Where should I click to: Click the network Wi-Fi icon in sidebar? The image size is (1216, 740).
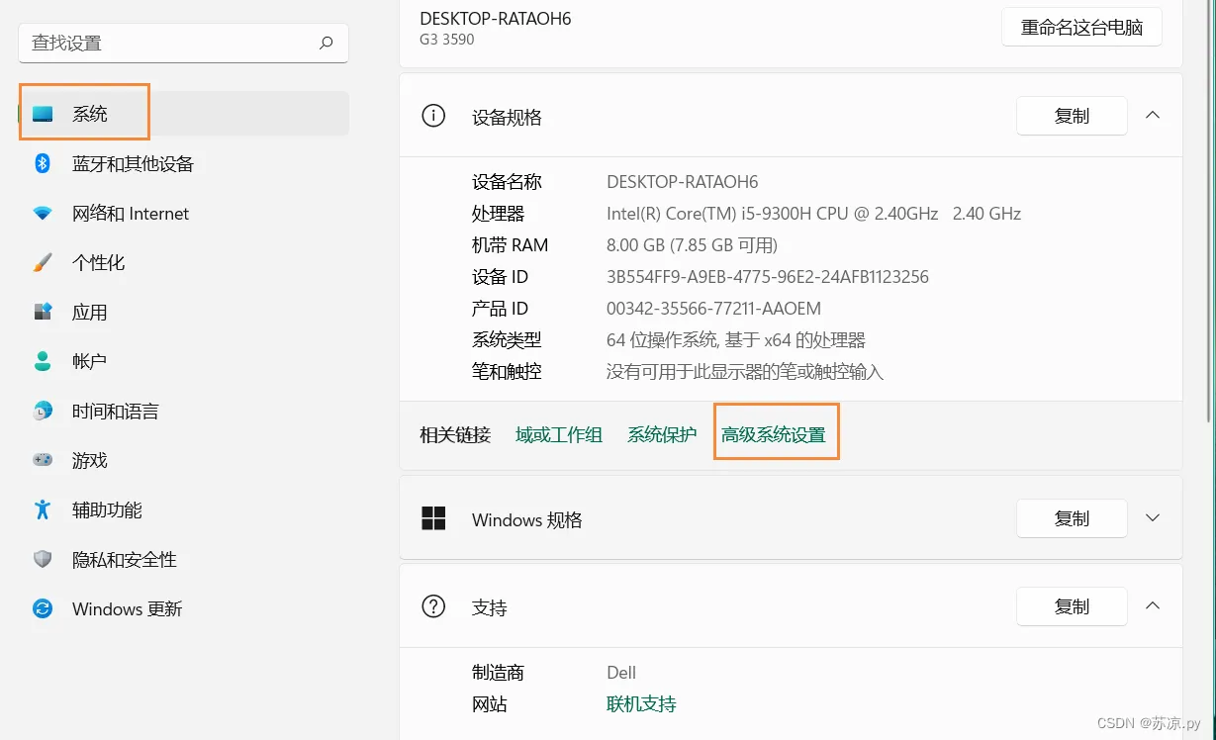click(x=43, y=213)
